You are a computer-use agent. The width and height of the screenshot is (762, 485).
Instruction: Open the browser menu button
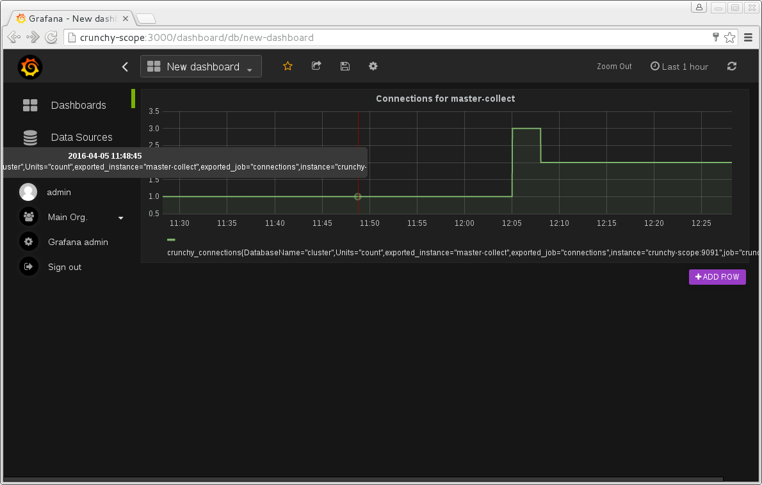pos(748,37)
